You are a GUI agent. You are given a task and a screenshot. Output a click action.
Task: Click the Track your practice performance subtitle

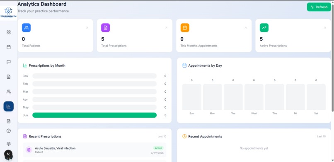43,11
